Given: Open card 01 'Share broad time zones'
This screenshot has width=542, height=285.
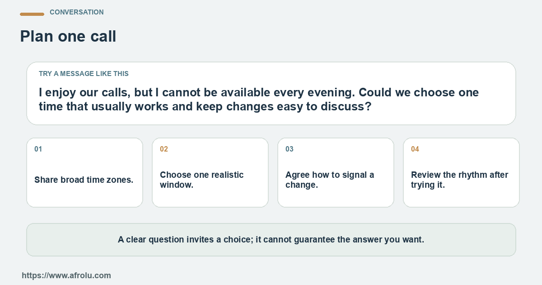Looking at the screenshot, I should point(85,172).
